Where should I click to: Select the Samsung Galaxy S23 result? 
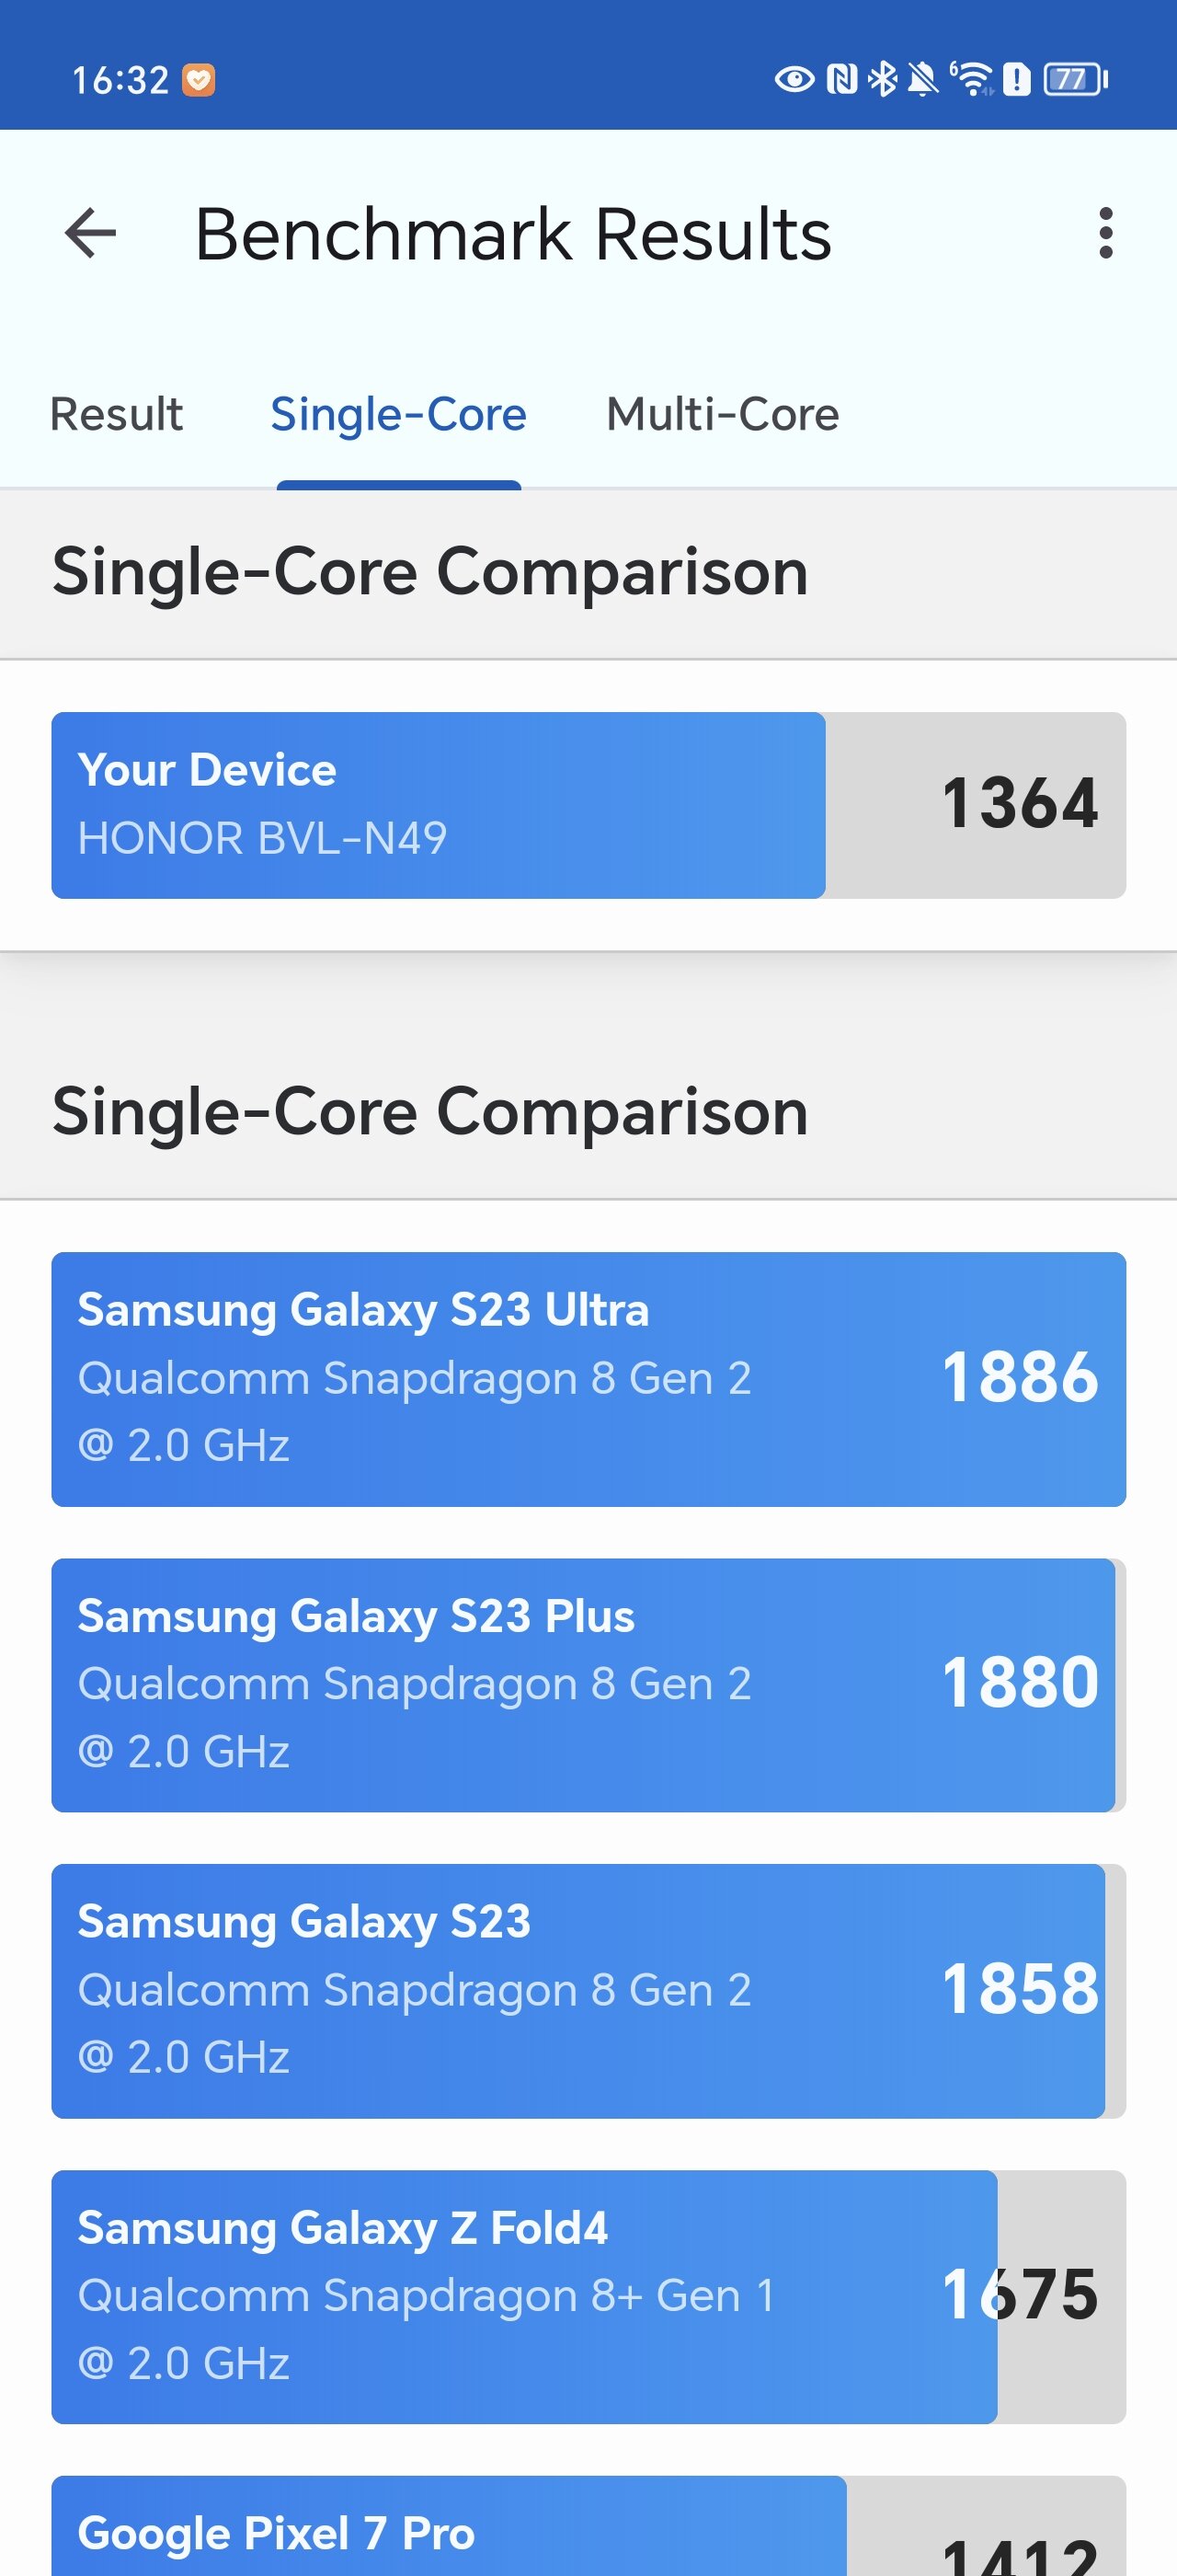click(588, 1991)
